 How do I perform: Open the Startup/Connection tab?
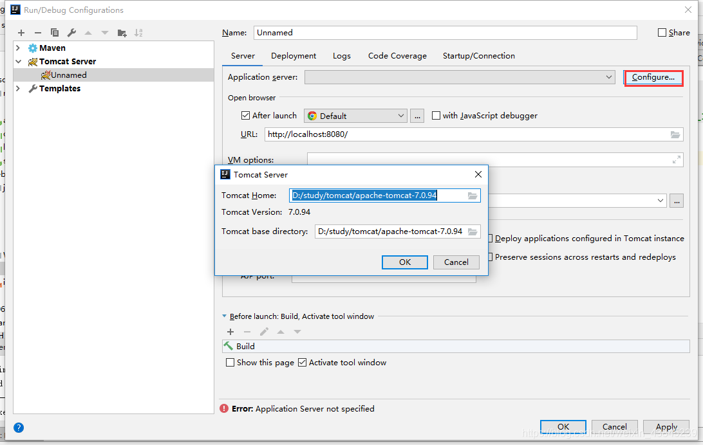[479, 56]
